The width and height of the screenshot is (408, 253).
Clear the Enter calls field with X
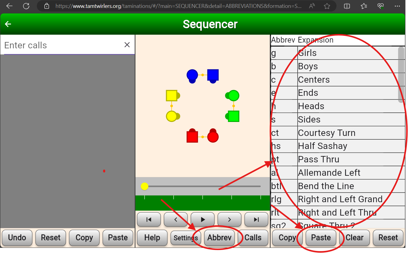tap(127, 45)
